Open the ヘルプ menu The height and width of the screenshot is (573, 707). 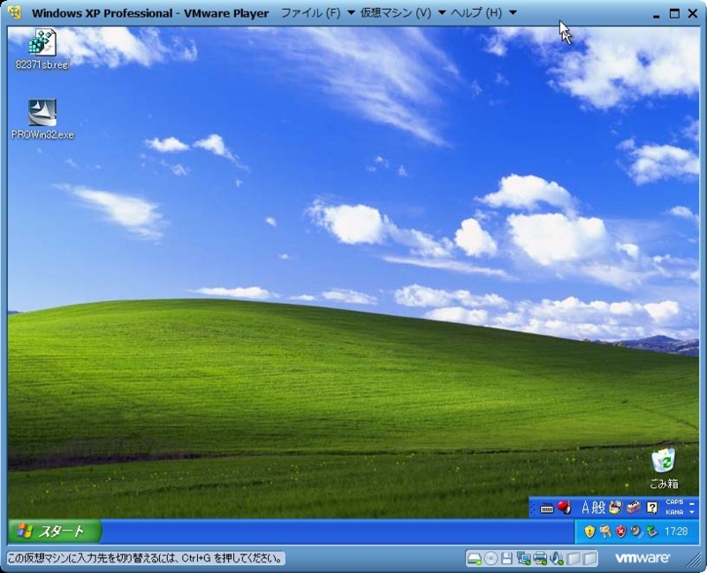(x=478, y=13)
